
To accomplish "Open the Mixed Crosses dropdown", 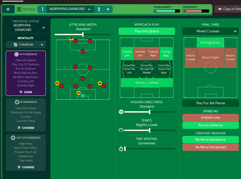I will tap(211, 31).
